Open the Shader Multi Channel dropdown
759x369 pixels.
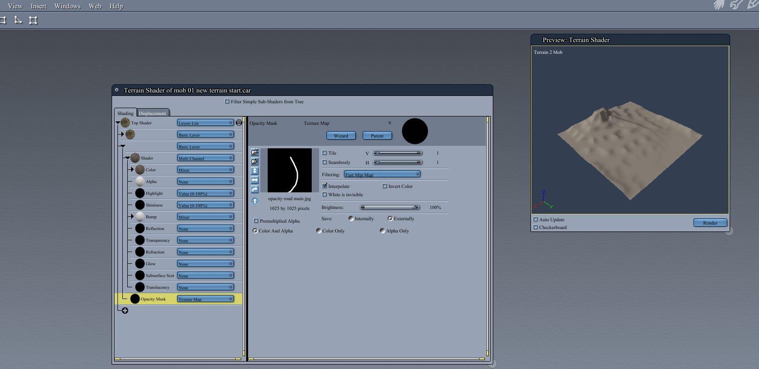205,158
